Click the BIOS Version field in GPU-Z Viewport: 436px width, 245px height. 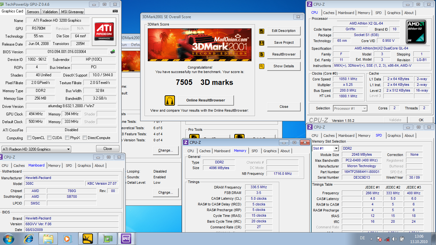tap(67, 52)
